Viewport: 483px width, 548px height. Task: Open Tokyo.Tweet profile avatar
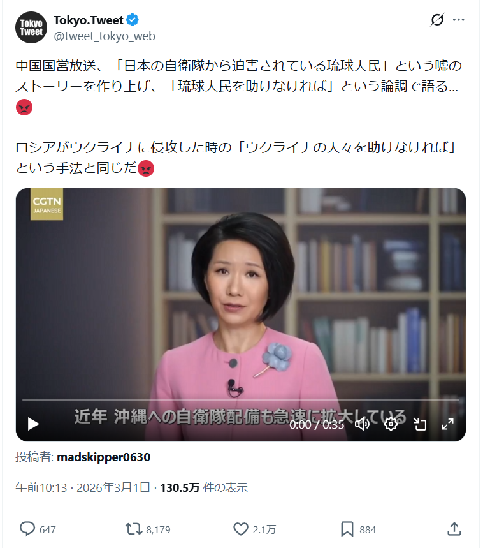(x=31, y=27)
